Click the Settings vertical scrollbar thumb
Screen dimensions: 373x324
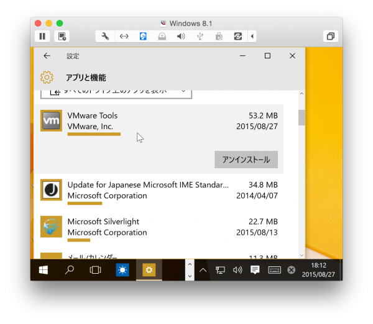302,117
